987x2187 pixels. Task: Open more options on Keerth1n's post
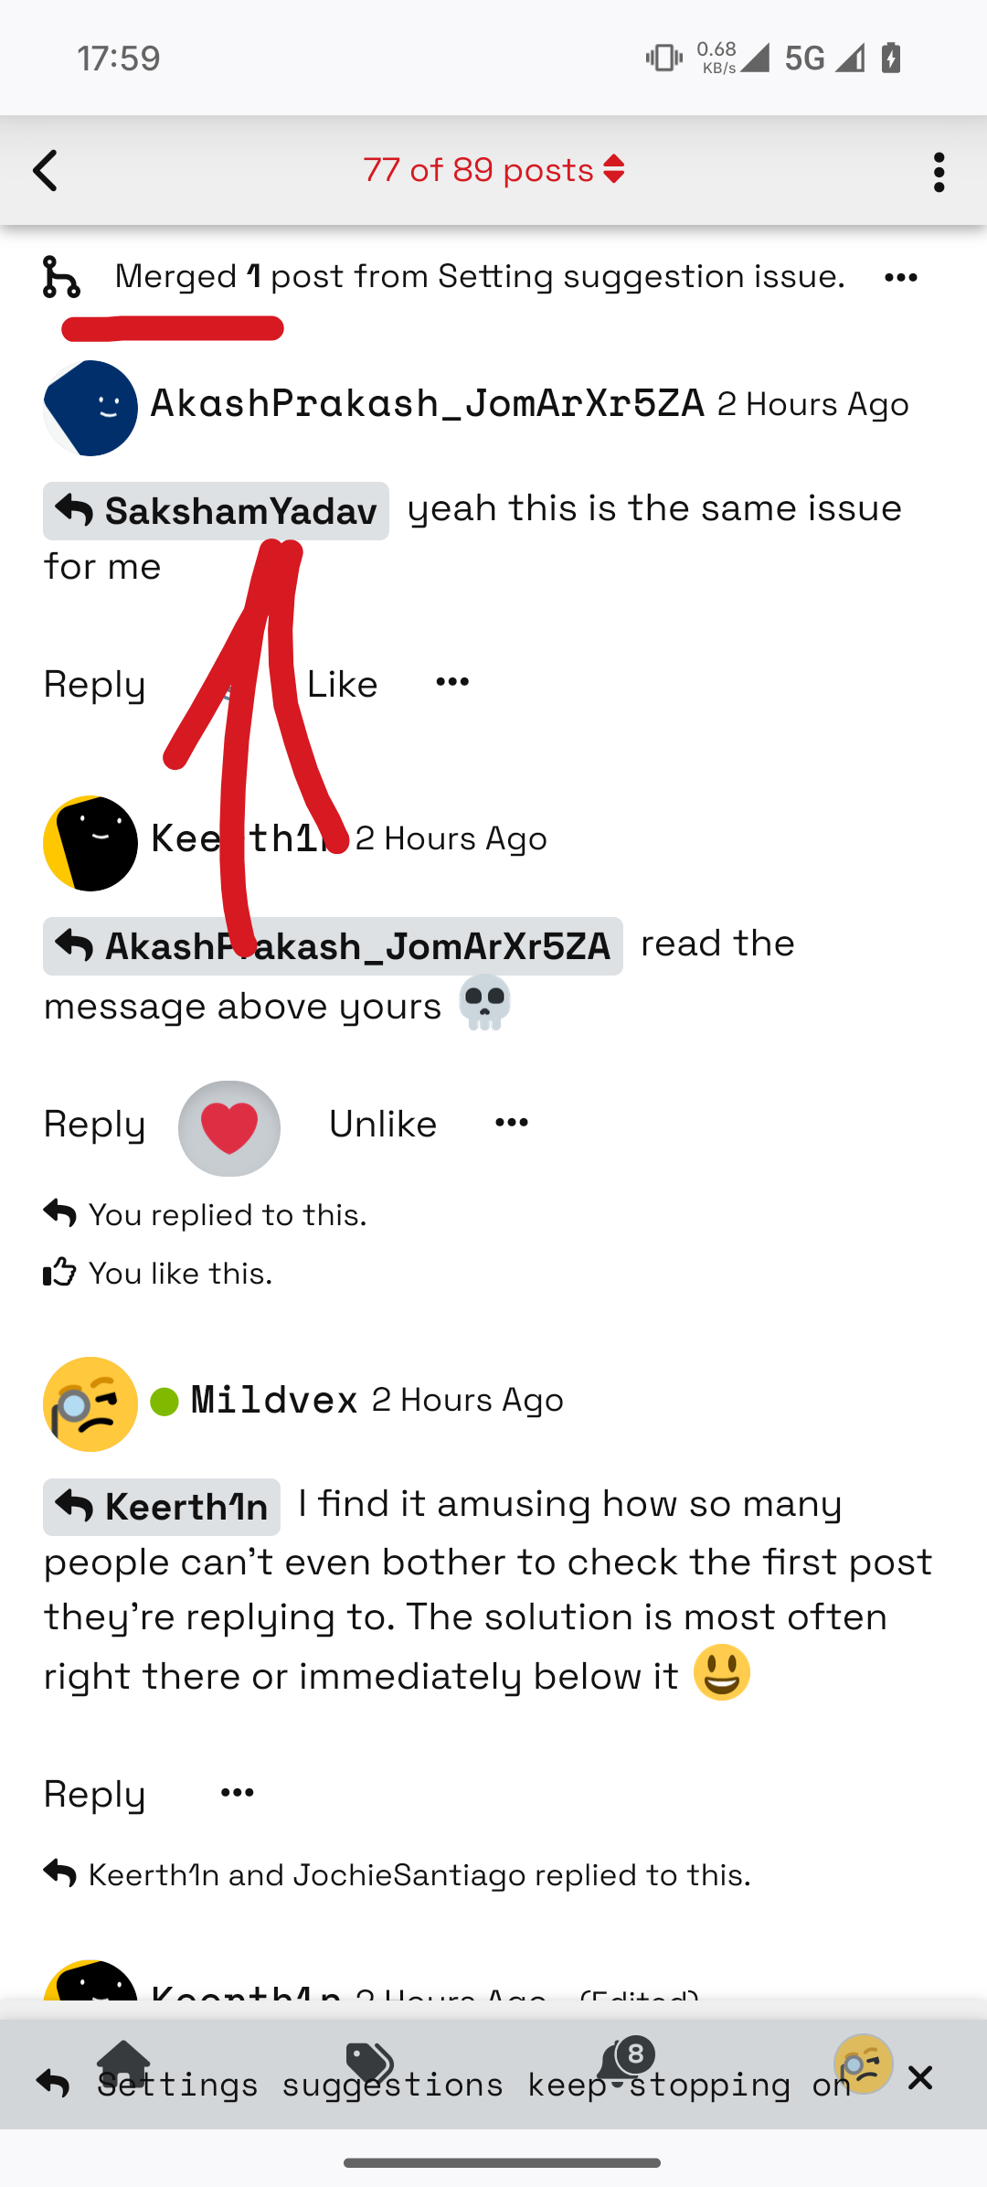click(x=512, y=1122)
